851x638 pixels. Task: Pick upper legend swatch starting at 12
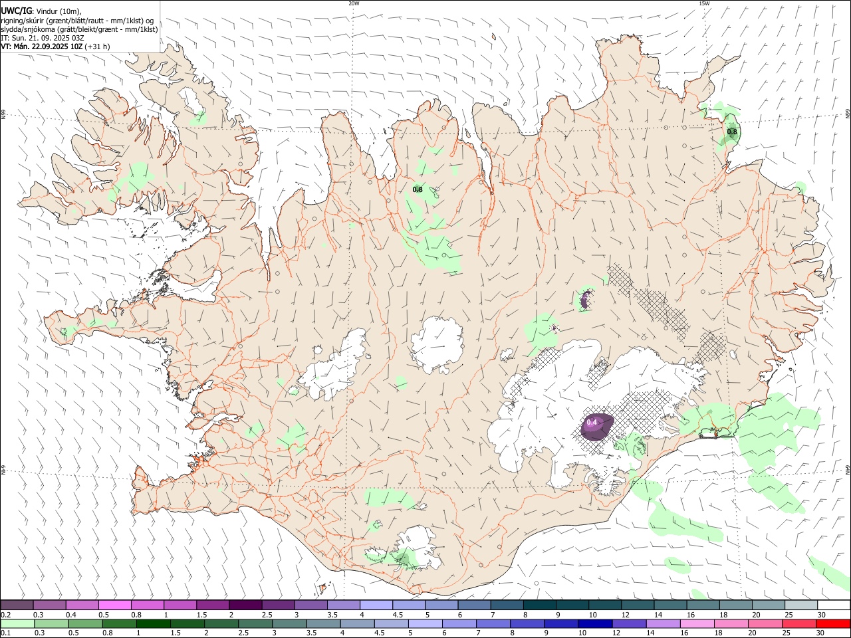[638, 605]
